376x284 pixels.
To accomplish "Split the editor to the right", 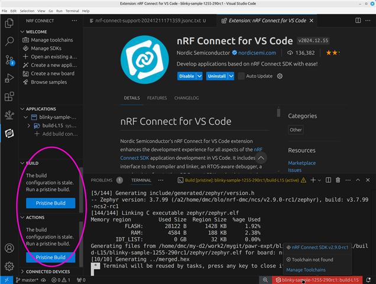I will click(358, 21).
